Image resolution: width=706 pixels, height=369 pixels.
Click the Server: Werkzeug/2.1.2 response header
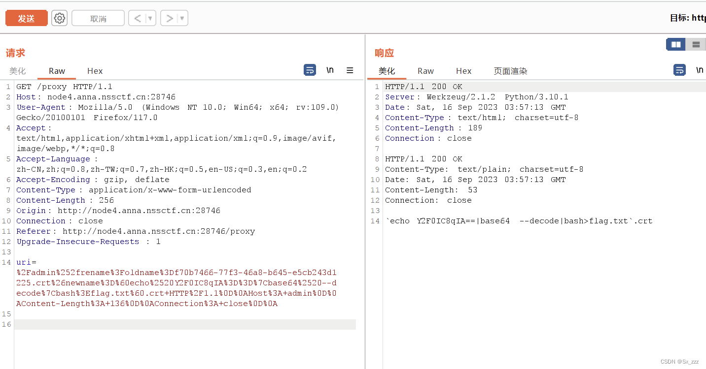click(x=477, y=97)
